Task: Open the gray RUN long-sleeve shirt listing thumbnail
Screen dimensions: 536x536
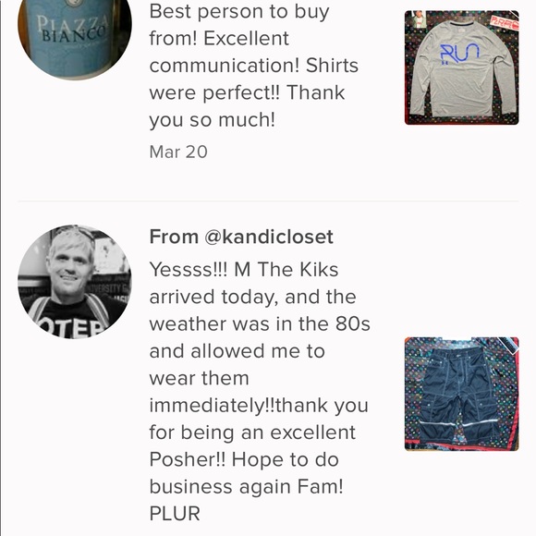Action: click(x=461, y=67)
